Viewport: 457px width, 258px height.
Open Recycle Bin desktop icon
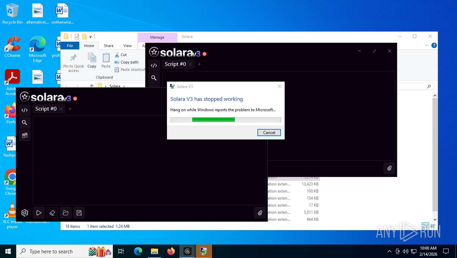[x=12, y=14]
